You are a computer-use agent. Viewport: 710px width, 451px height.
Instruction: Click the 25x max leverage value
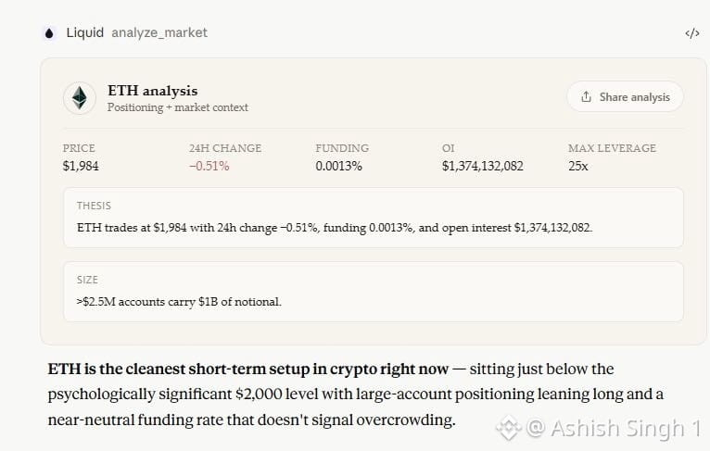[x=578, y=166]
